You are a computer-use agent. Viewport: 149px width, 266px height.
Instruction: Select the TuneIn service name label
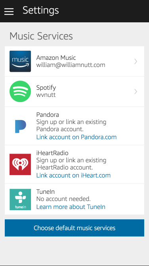[x=45, y=192]
